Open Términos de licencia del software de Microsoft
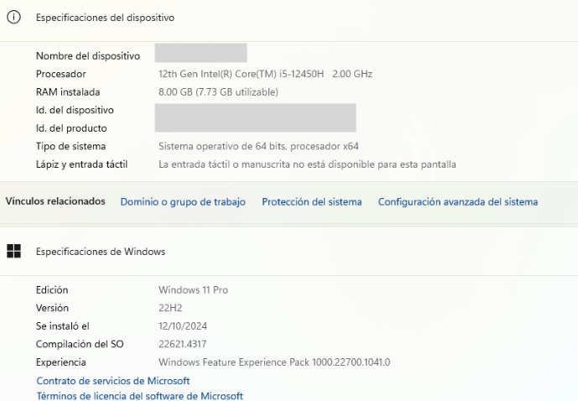This screenshot has width=578, height=401. pos(140,396)
